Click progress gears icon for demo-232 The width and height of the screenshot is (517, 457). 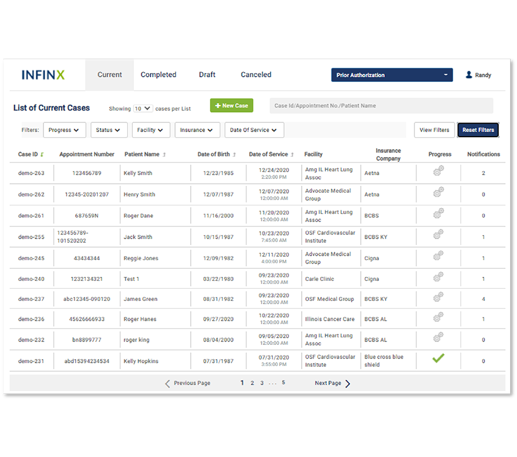438,337
